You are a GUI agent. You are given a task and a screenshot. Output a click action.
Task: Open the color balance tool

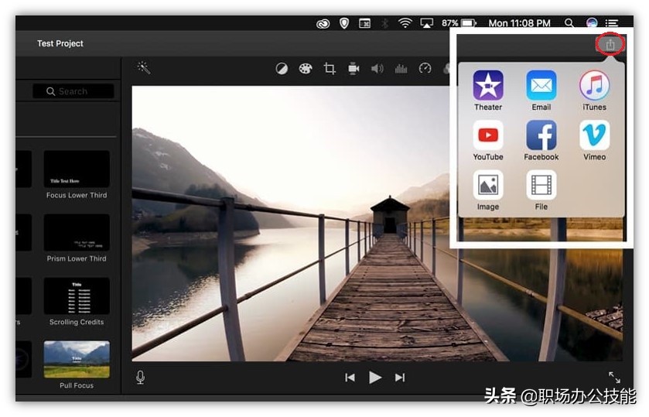tap(282, 68)
